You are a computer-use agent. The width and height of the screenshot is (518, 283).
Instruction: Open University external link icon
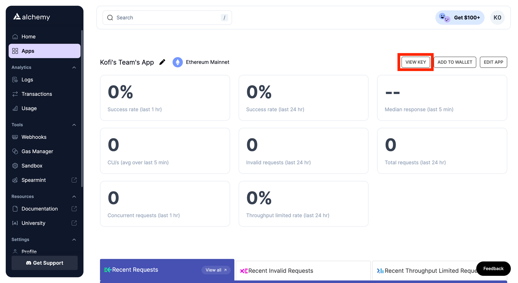[x=74, y=223]
